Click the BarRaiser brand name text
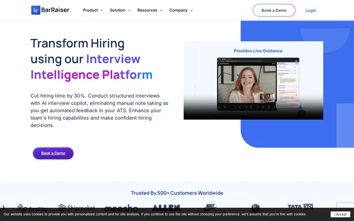 55,10
